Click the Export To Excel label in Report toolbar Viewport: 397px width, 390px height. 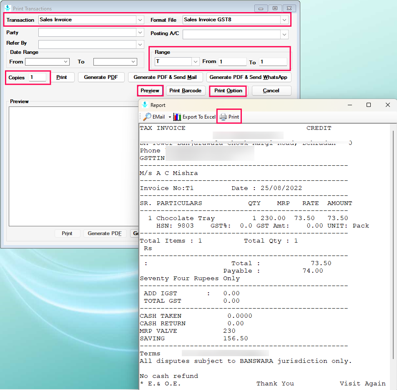click(x=199, y=117)
